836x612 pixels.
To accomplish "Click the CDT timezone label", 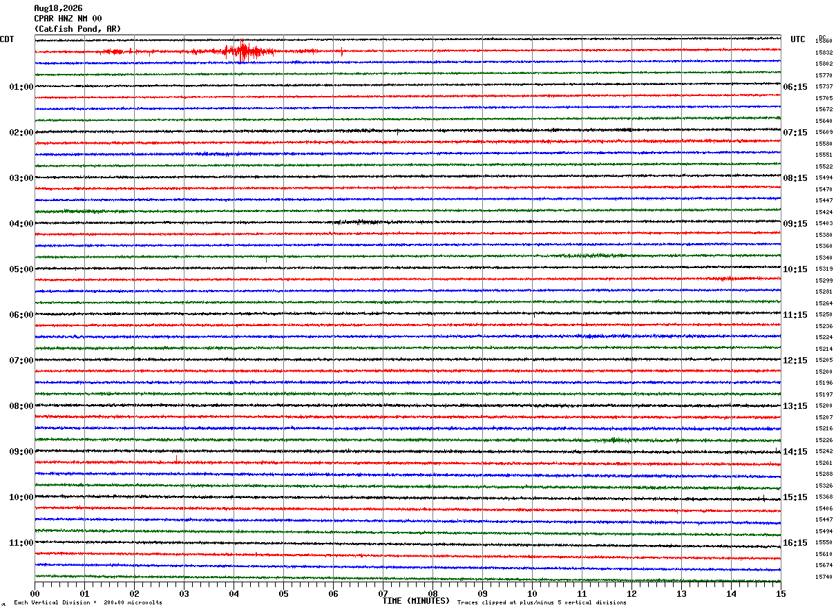I will point(7,39).
